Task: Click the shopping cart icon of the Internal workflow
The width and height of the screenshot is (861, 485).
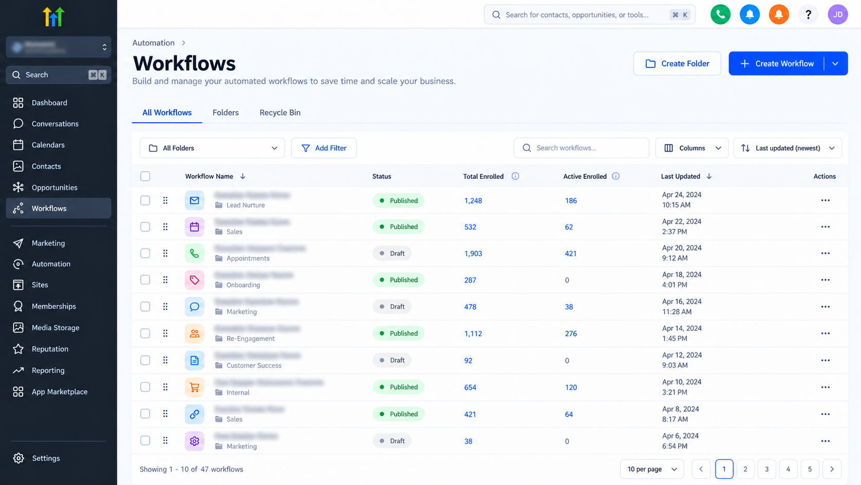Action: (195, 387)
